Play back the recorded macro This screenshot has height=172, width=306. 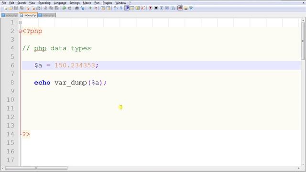(162, 8)
